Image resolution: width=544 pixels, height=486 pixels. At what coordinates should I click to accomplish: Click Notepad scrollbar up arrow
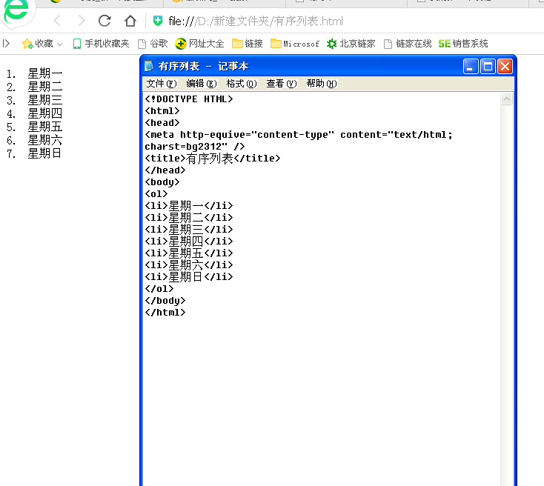point(506,99)
